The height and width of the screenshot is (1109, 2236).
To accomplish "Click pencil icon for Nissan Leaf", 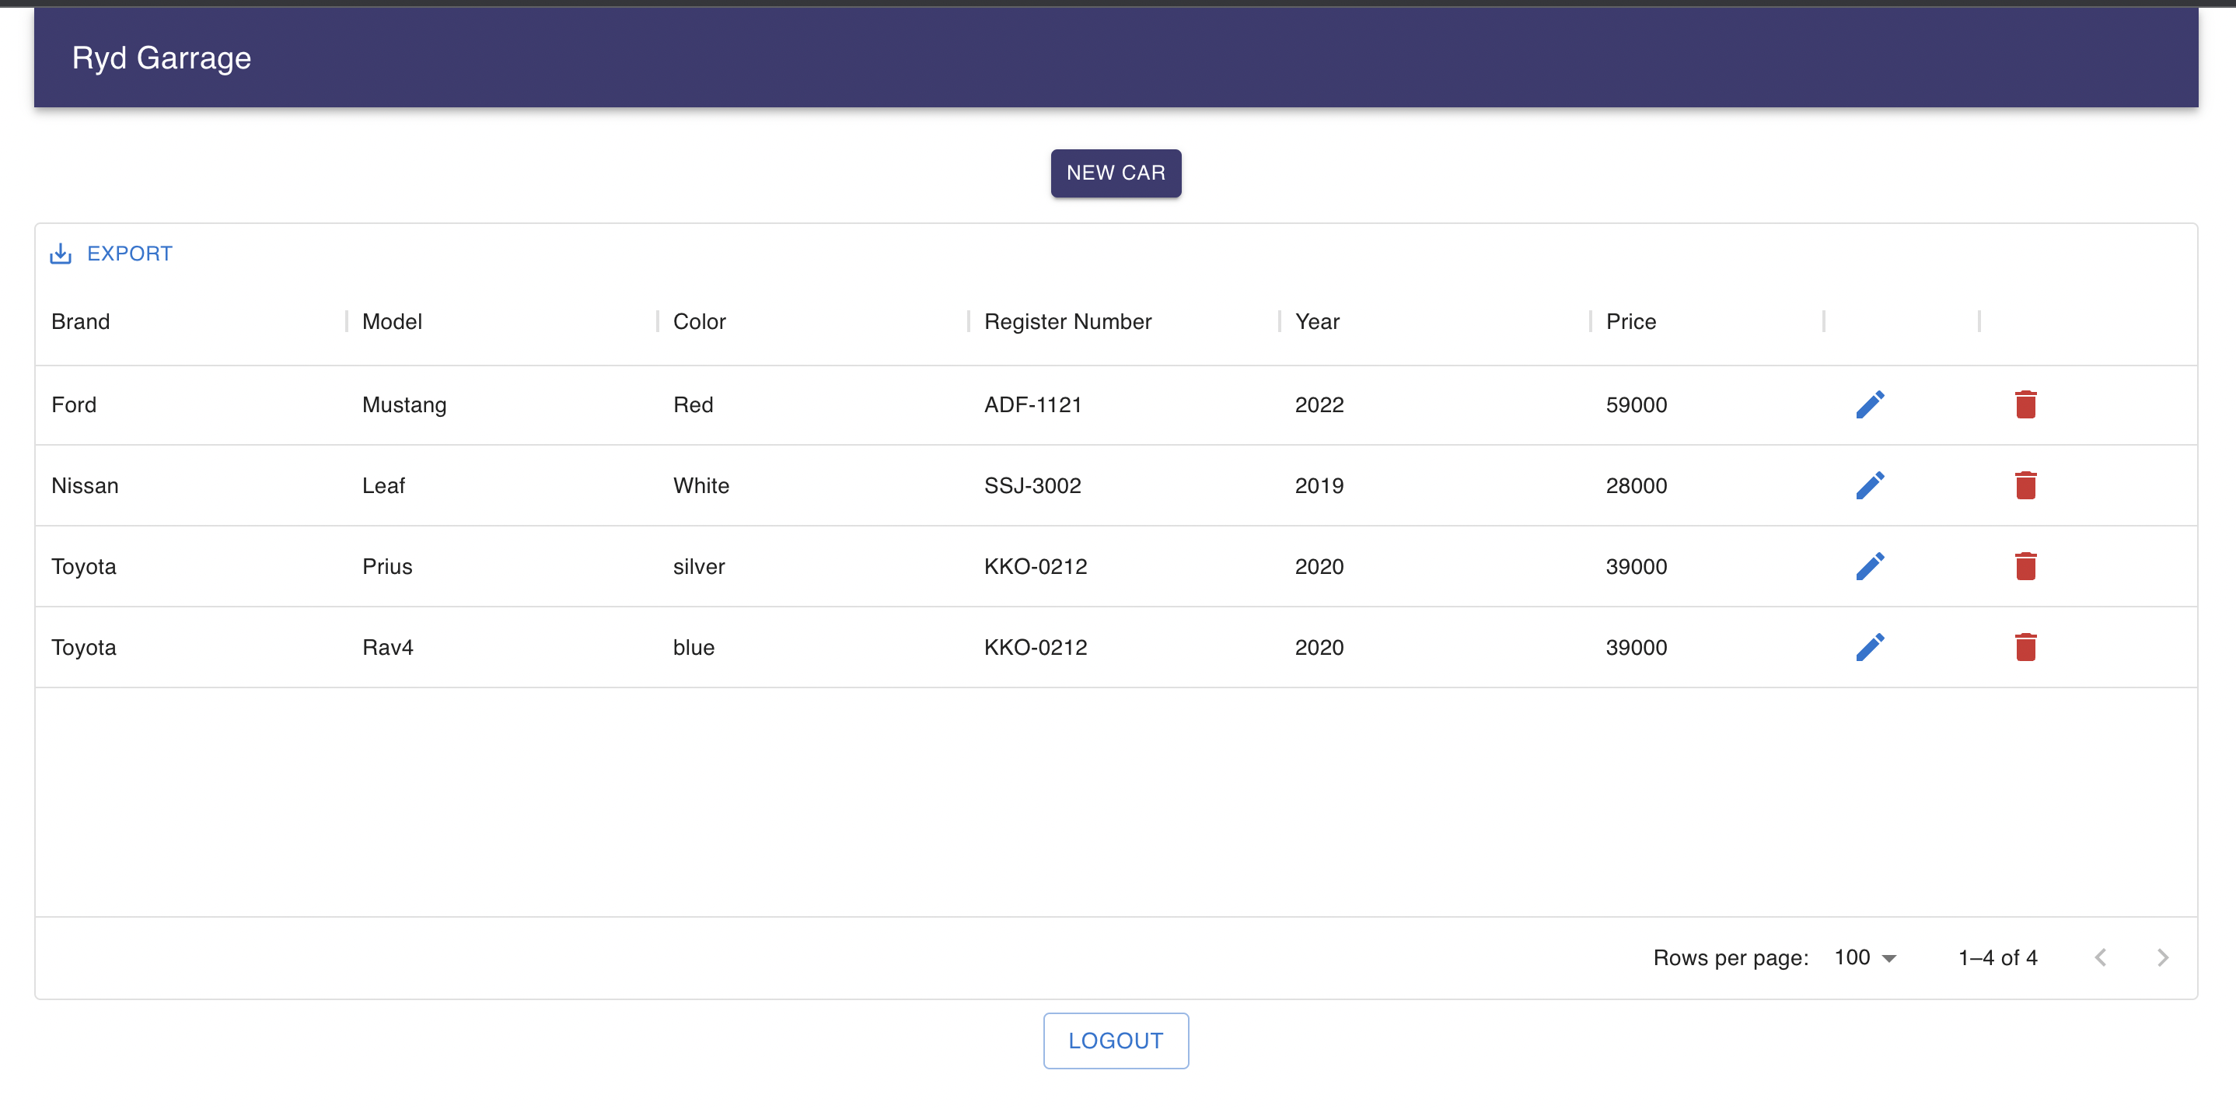I will [x=1870, y=485].
